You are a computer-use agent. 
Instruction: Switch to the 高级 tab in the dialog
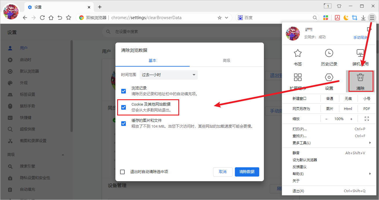(x=226, y=60)
